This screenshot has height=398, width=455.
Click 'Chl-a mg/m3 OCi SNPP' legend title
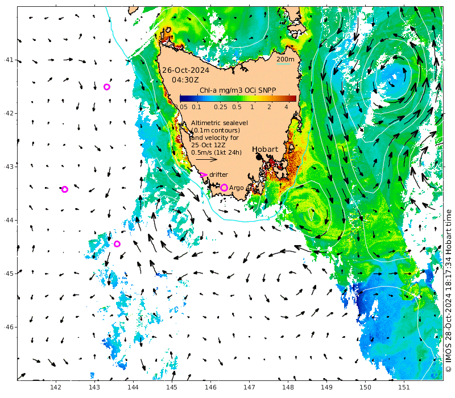(x=238, y=90)
